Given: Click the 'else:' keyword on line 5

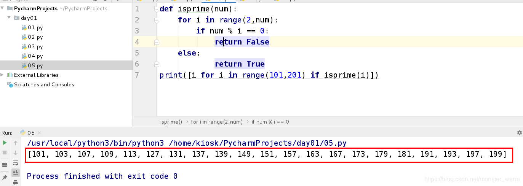Looking at the screenshot, I should click(x=189, y=53).
